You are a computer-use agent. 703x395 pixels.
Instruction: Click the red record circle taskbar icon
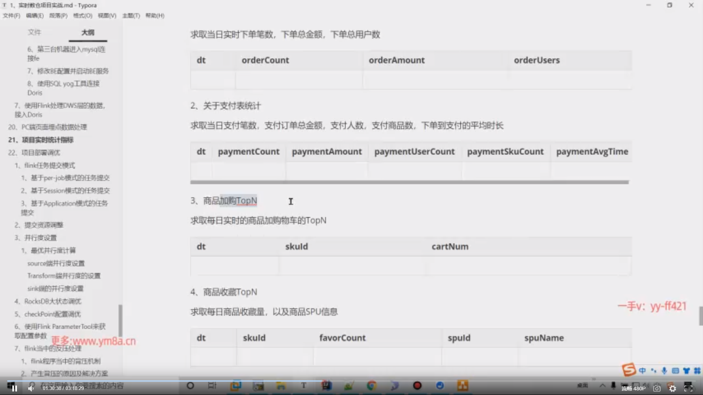point(417,385)
